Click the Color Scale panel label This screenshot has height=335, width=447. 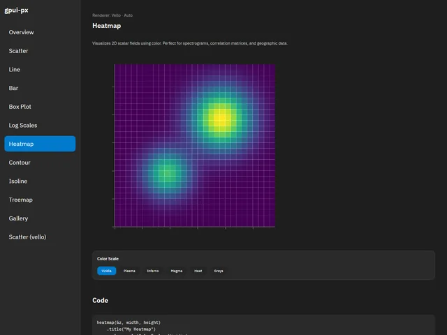108,259
